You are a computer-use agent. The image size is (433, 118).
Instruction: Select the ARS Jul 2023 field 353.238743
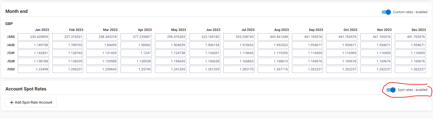click(239, 37)
